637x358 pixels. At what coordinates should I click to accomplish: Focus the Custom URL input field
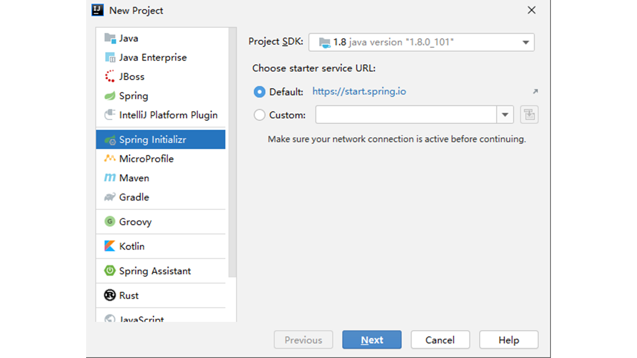coord(406,115)
